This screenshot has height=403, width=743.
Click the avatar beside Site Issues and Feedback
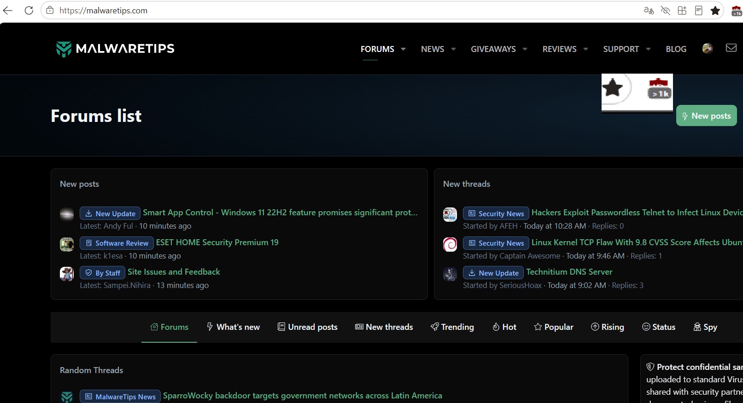pyautogui.click(x=67, y=274)
